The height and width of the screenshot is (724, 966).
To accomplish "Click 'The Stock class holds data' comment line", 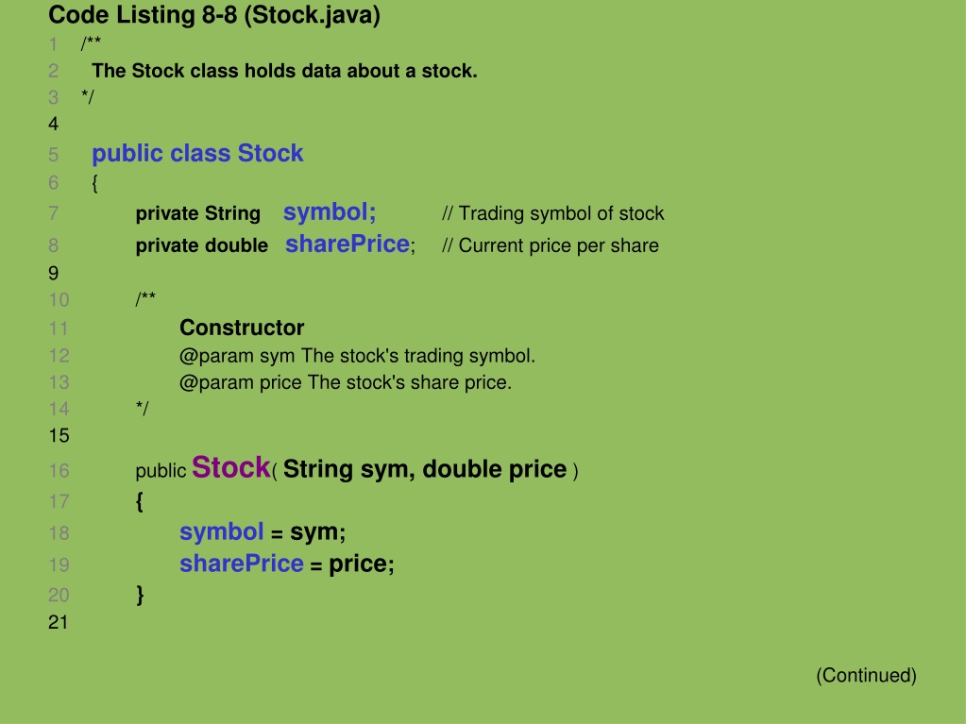I will tap(284, 71).
